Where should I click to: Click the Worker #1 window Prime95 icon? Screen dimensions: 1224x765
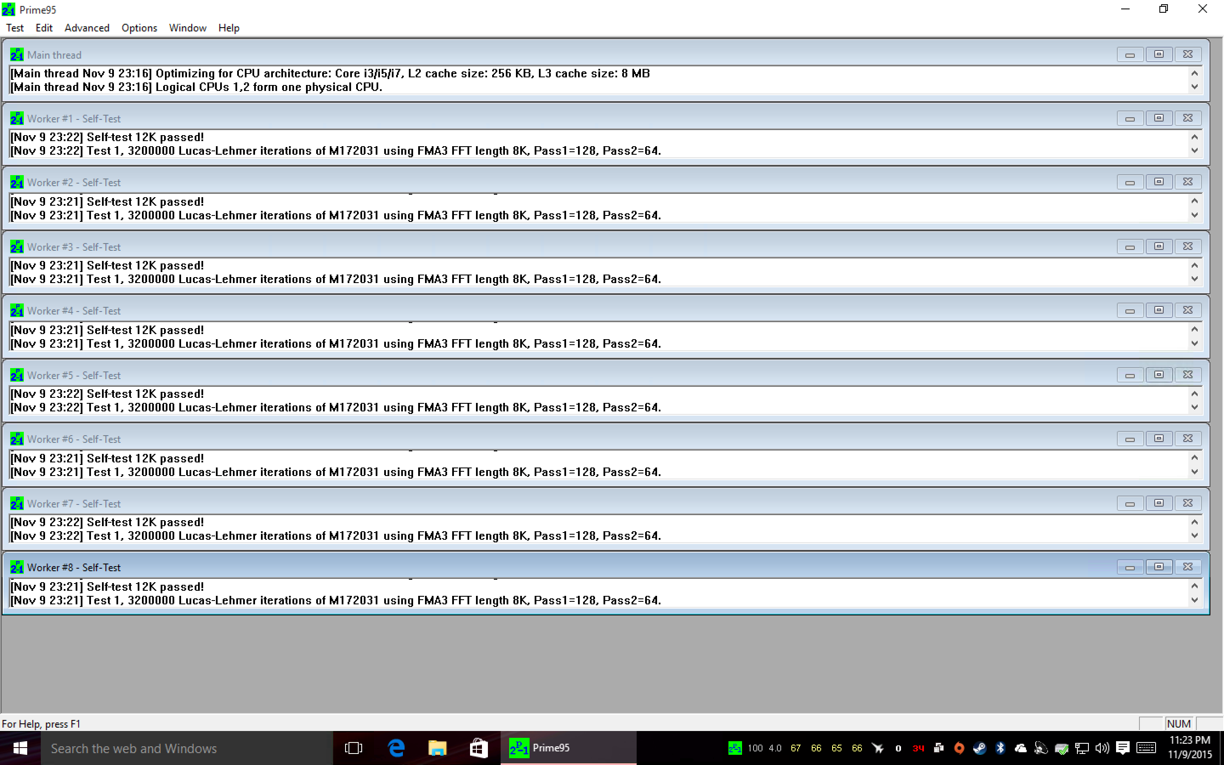17,119
